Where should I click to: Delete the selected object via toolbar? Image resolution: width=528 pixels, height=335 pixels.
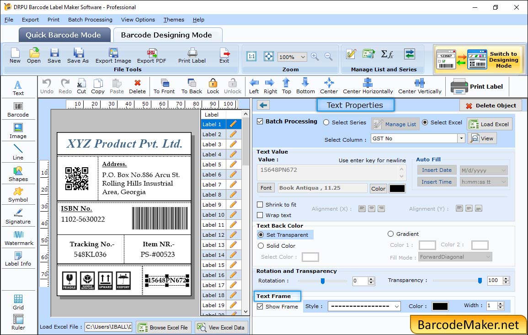(x=138, y=86)
